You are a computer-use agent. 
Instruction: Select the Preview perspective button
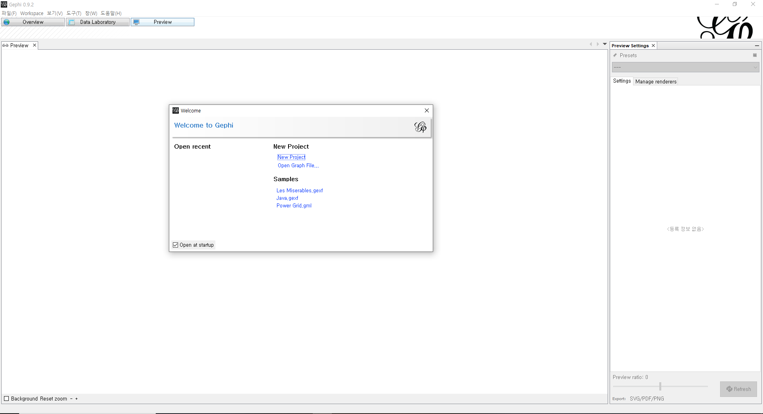coord(163,22)
